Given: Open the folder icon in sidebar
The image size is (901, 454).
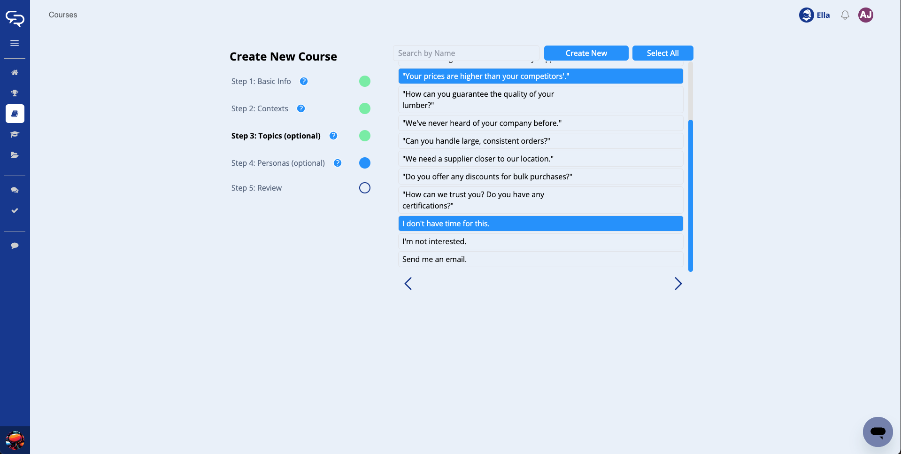Looking at the screenshot, I should [15, 155].
